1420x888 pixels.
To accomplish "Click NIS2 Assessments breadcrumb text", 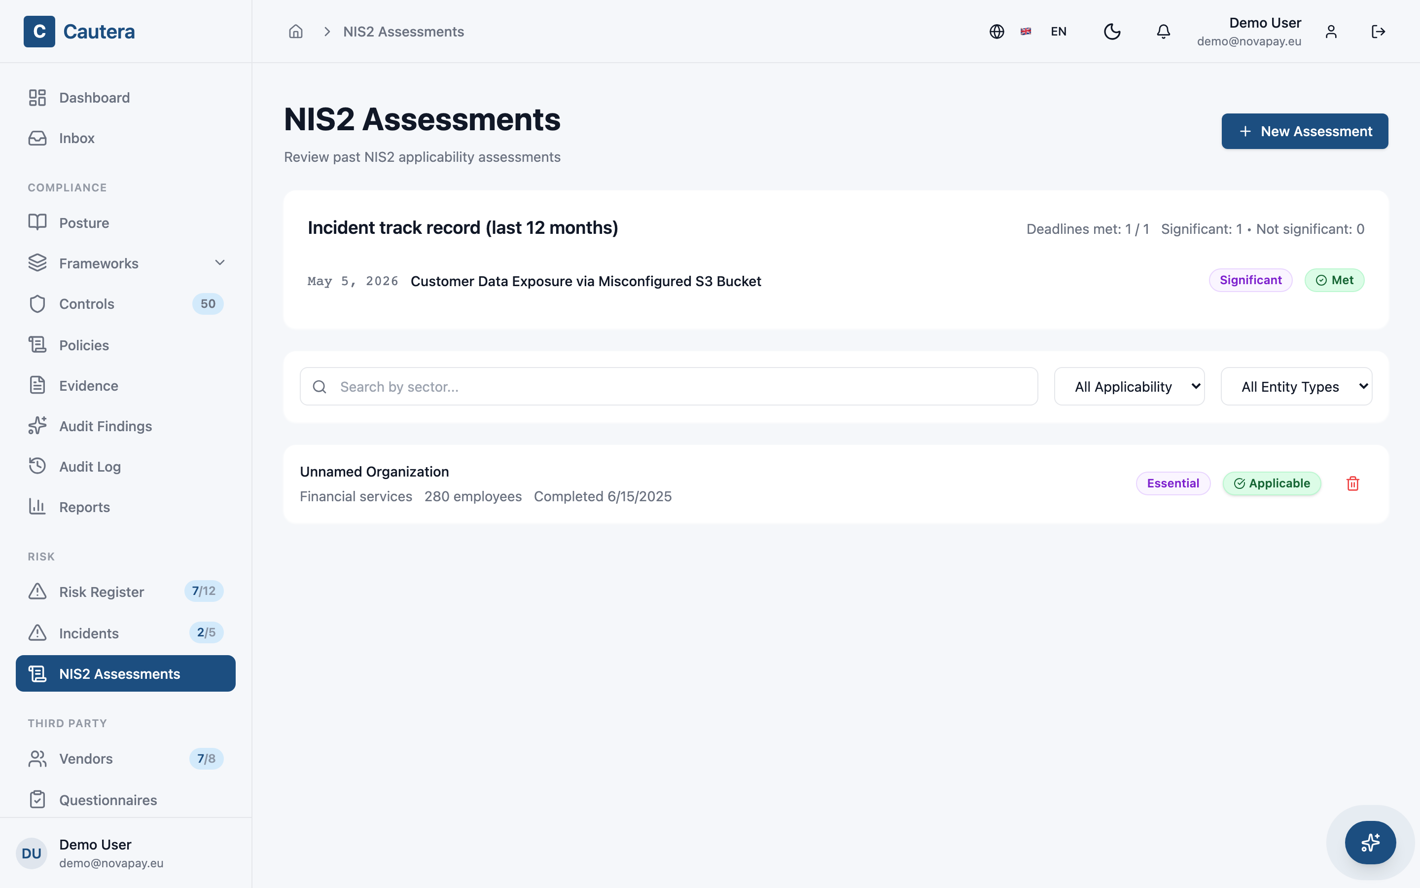I will pos(403,32).
